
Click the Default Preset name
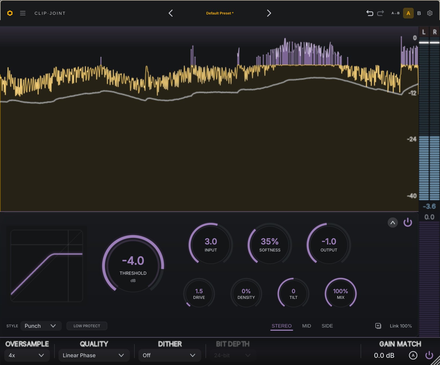(220, 13)
